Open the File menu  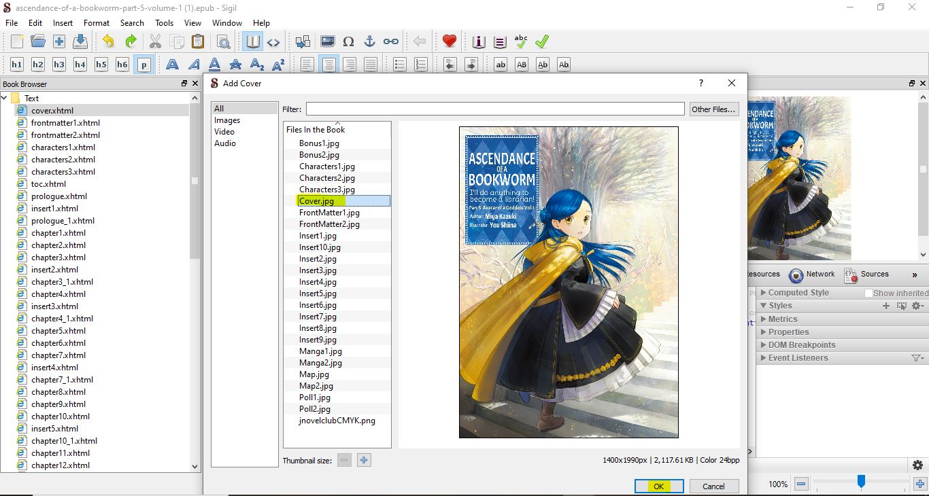pos(12,22)
